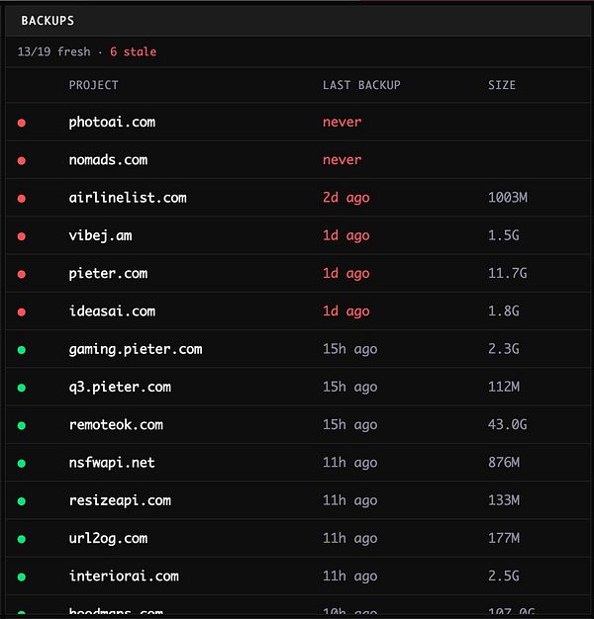Click the red status dot for nomads.com

coord(22,160)
